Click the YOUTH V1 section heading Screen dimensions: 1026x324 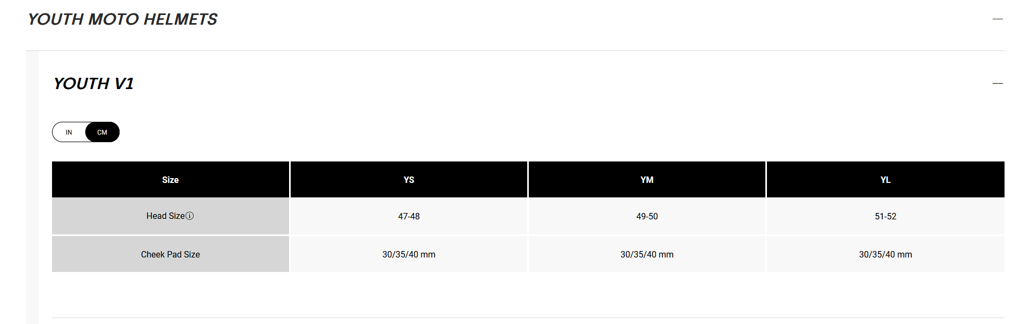93,84
